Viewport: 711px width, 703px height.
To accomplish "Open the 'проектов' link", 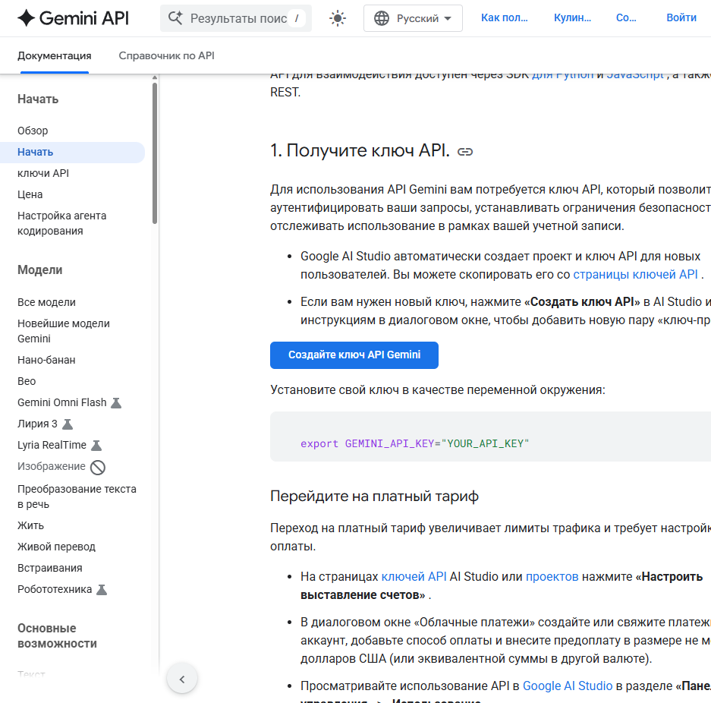I will pos(552,577).
